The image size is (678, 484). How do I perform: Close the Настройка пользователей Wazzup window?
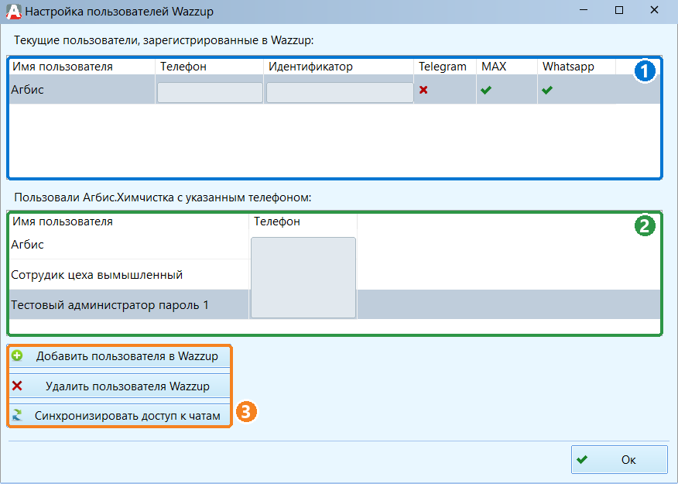pyautogui.click(x=654, y=10)
